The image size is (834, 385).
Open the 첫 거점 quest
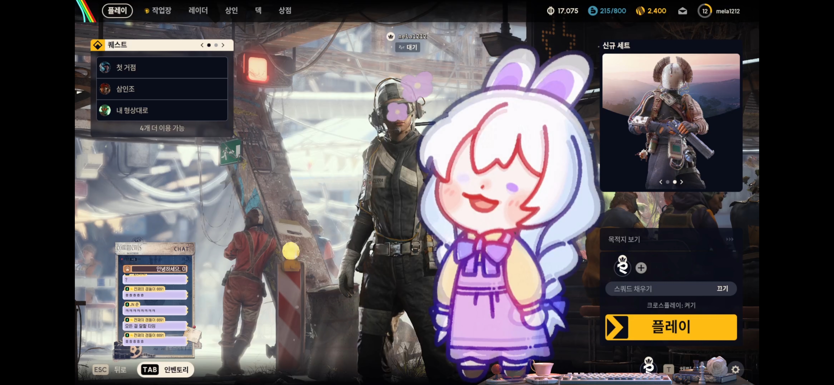pyautogui.click(x=162, y=67)
